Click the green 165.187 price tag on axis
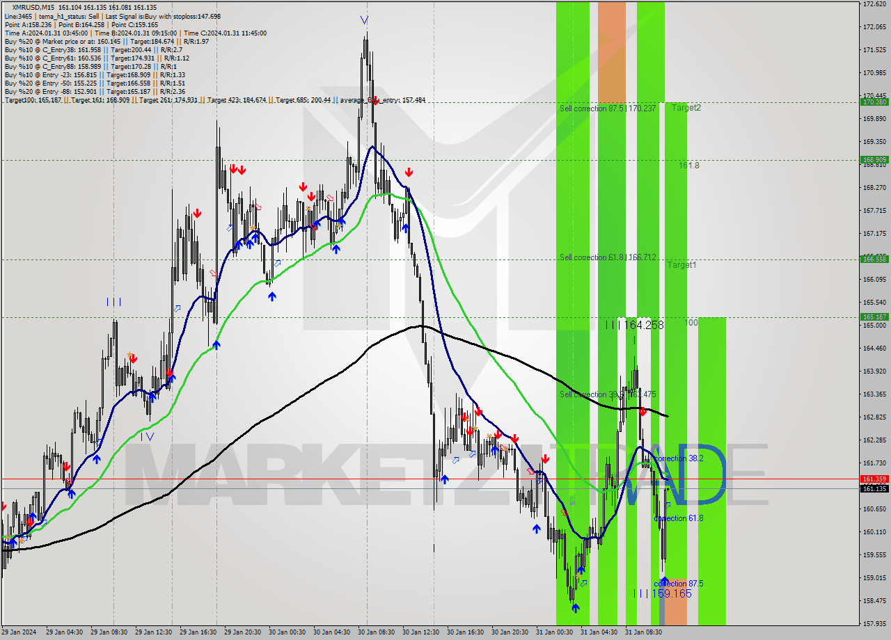 [874, 317]
